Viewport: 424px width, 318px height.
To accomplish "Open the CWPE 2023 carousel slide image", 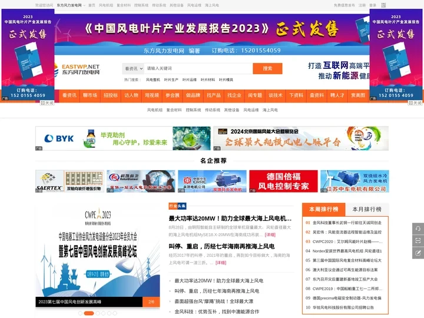I will (98, 250).
